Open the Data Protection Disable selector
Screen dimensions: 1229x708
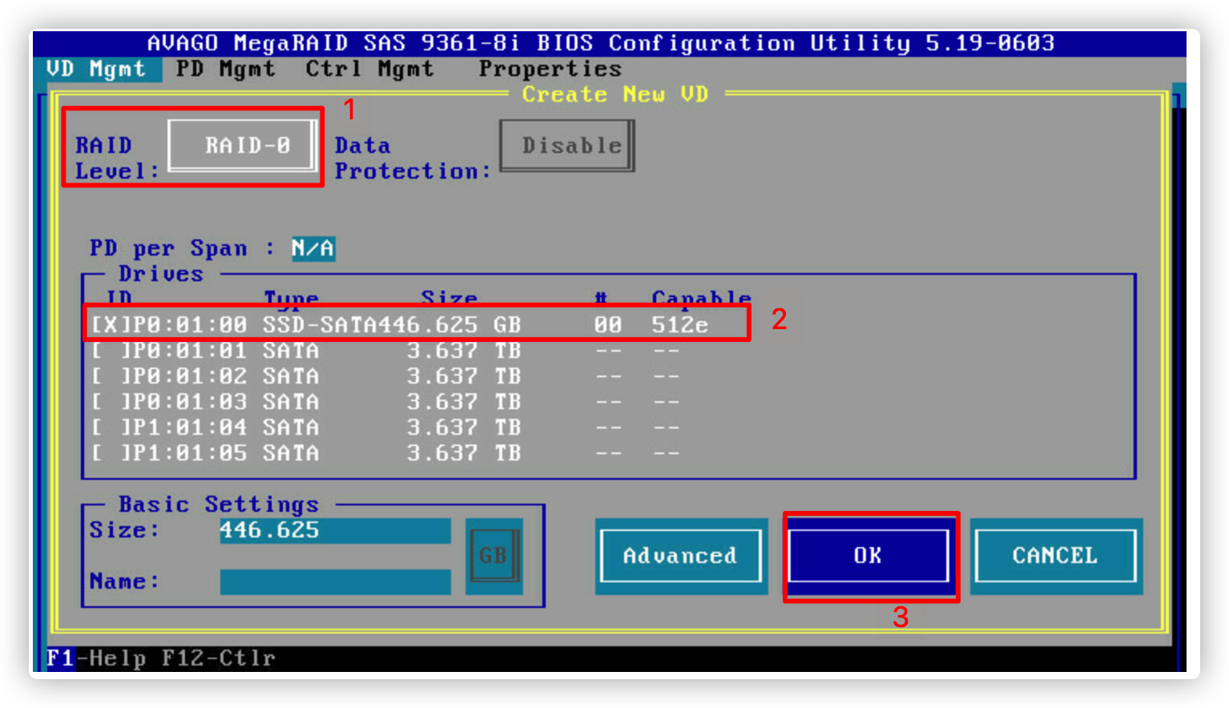pos(567,146)
